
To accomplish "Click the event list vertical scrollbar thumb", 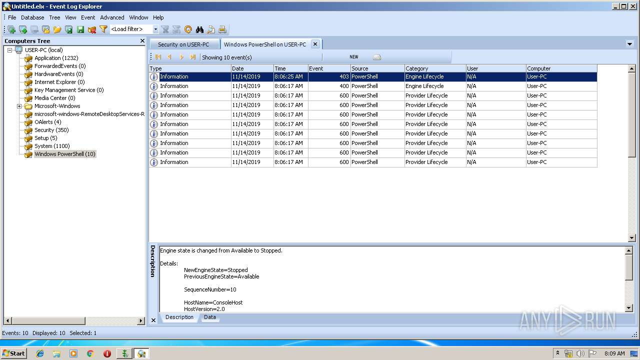I will (631, 114).
